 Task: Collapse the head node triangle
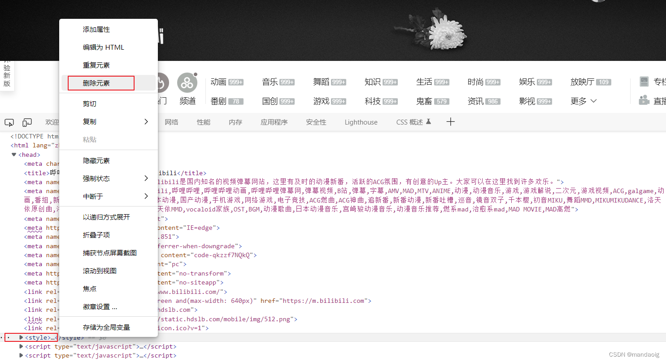tap(14, 155)
